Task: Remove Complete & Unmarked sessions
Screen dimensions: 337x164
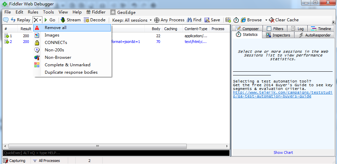Action: point(72,65)
